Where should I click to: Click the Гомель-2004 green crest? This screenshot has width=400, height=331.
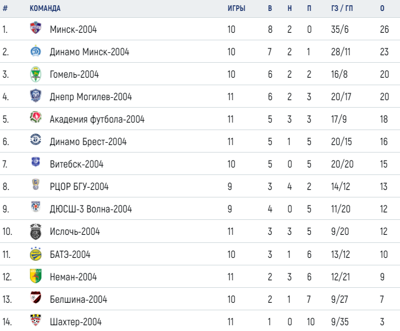36,74
